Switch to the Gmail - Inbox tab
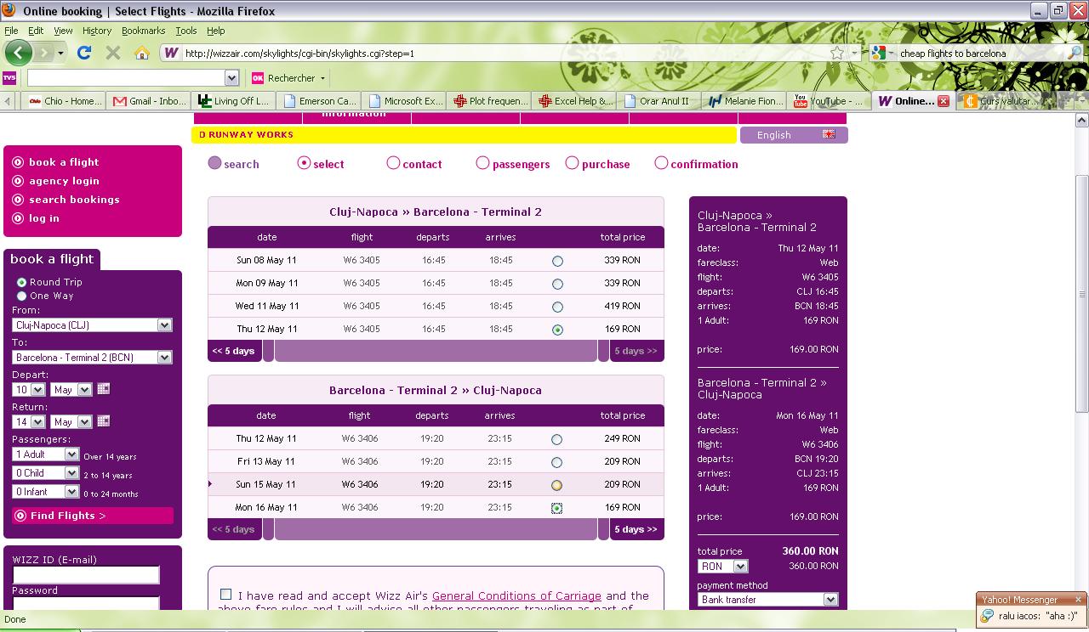Viewport: 1089px width, 632px height. 148,101
